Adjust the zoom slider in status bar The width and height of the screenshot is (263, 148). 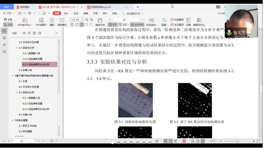(238, 141)
